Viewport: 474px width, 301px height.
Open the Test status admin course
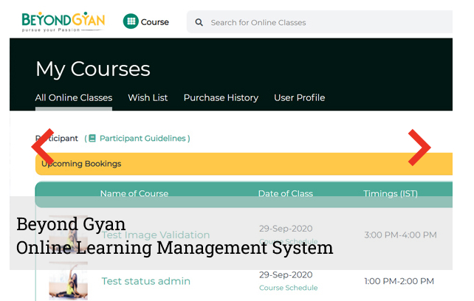[x=145, y=281]
